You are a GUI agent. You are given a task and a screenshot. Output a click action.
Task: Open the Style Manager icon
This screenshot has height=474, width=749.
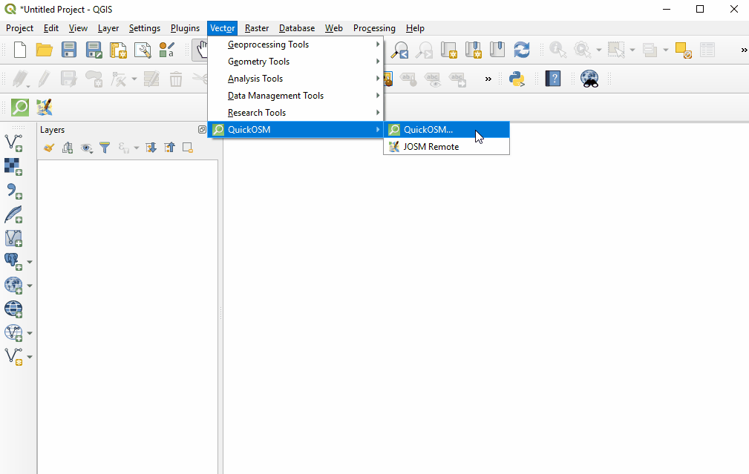click(167, 50)
